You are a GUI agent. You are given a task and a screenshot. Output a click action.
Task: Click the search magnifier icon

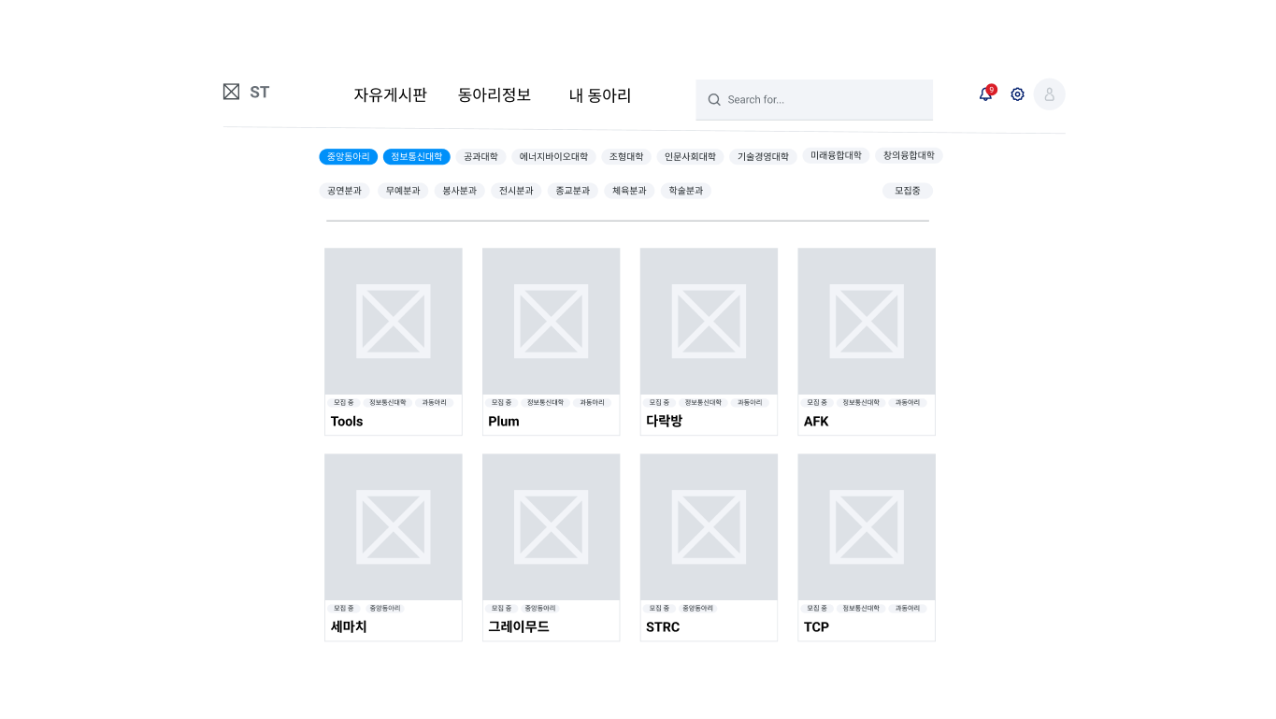pyautogui.click(x=714, y=100)
